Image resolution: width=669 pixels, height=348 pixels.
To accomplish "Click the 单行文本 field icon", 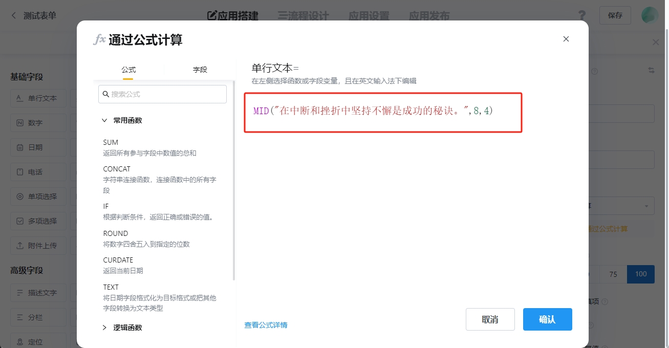I will coord(20,98).
